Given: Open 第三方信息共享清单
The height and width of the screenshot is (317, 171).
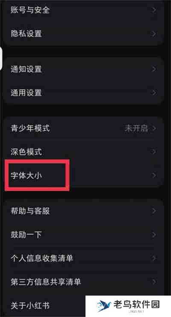Looking at the screenshot, I should [84, 281].
